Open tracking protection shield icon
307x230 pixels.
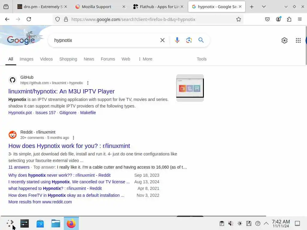57,19
